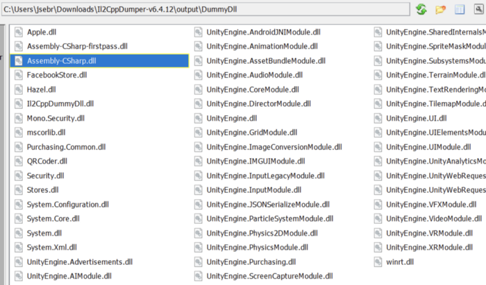Screen dimensions: 486x285
Task: Select UnityEngine.AssetBundleModule.dll
Action: pyautogui.click(x=266, y=60)
